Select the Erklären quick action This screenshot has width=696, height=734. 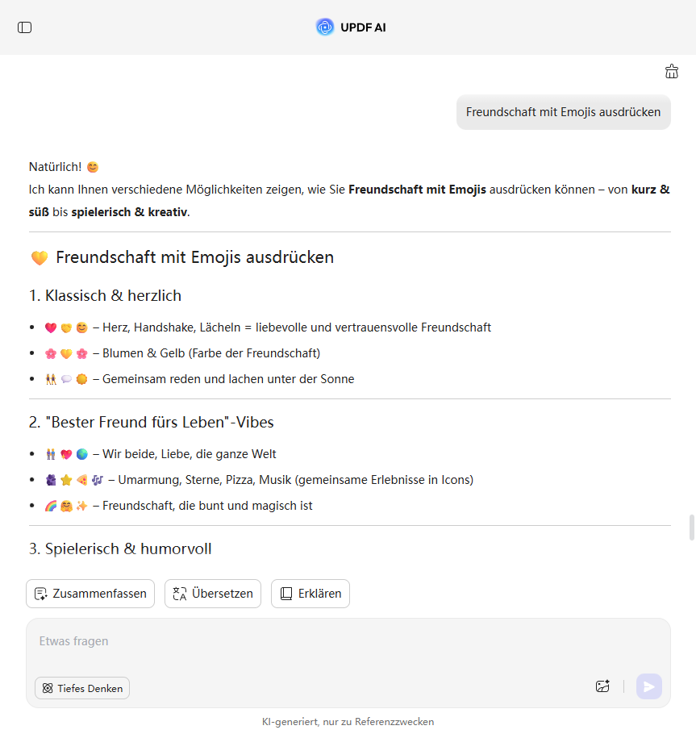tap(310, 594)
